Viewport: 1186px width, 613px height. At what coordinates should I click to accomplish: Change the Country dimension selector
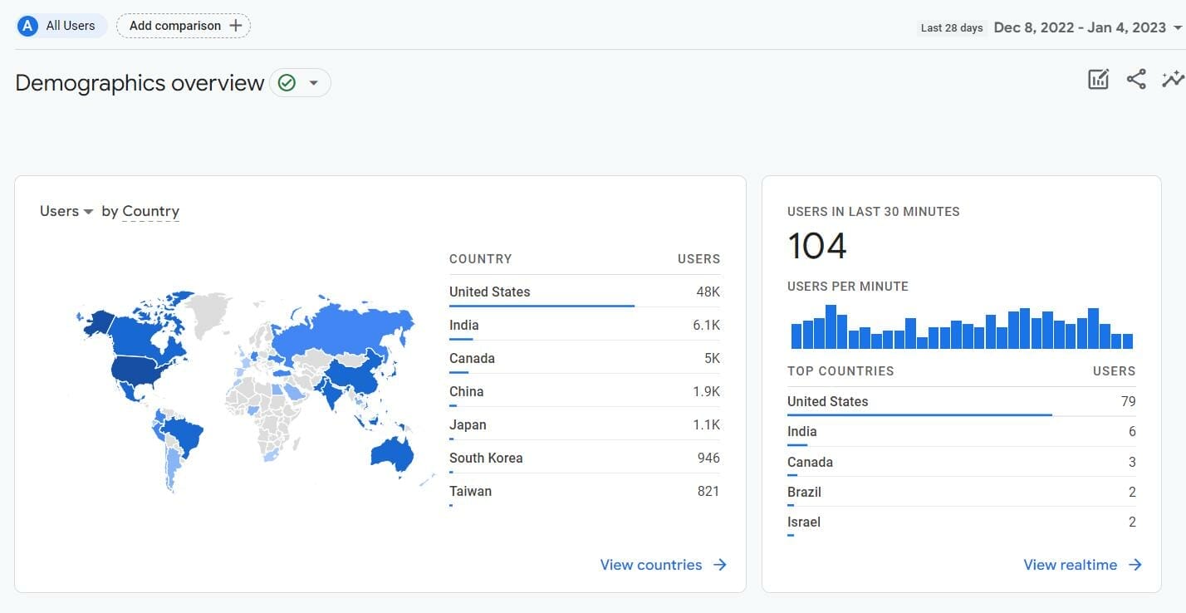click(x=150, y=212)
